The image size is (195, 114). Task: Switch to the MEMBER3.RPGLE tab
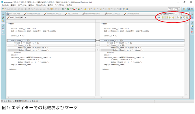point(32,14)
